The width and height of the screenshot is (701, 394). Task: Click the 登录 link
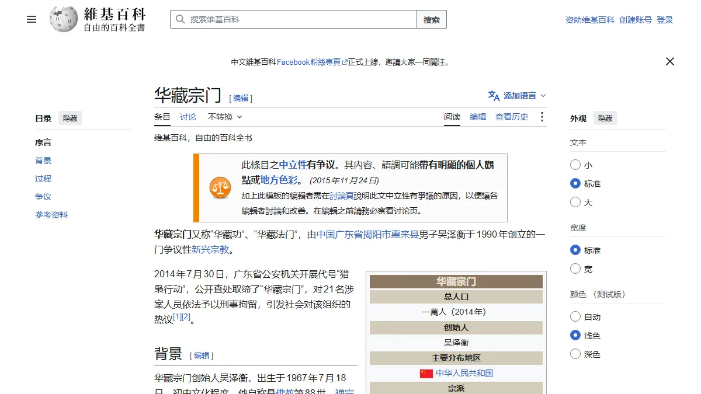(x=665, y=20)
